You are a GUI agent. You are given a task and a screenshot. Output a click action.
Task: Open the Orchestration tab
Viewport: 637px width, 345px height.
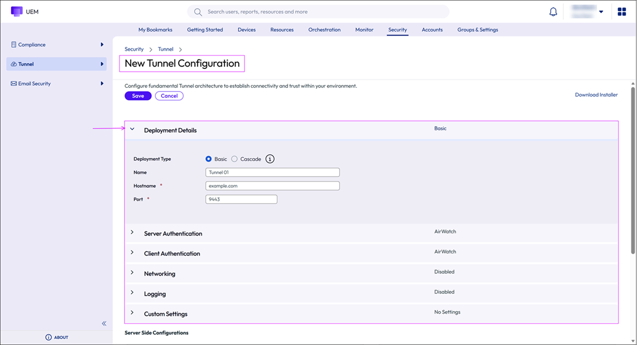pos(324,30)
